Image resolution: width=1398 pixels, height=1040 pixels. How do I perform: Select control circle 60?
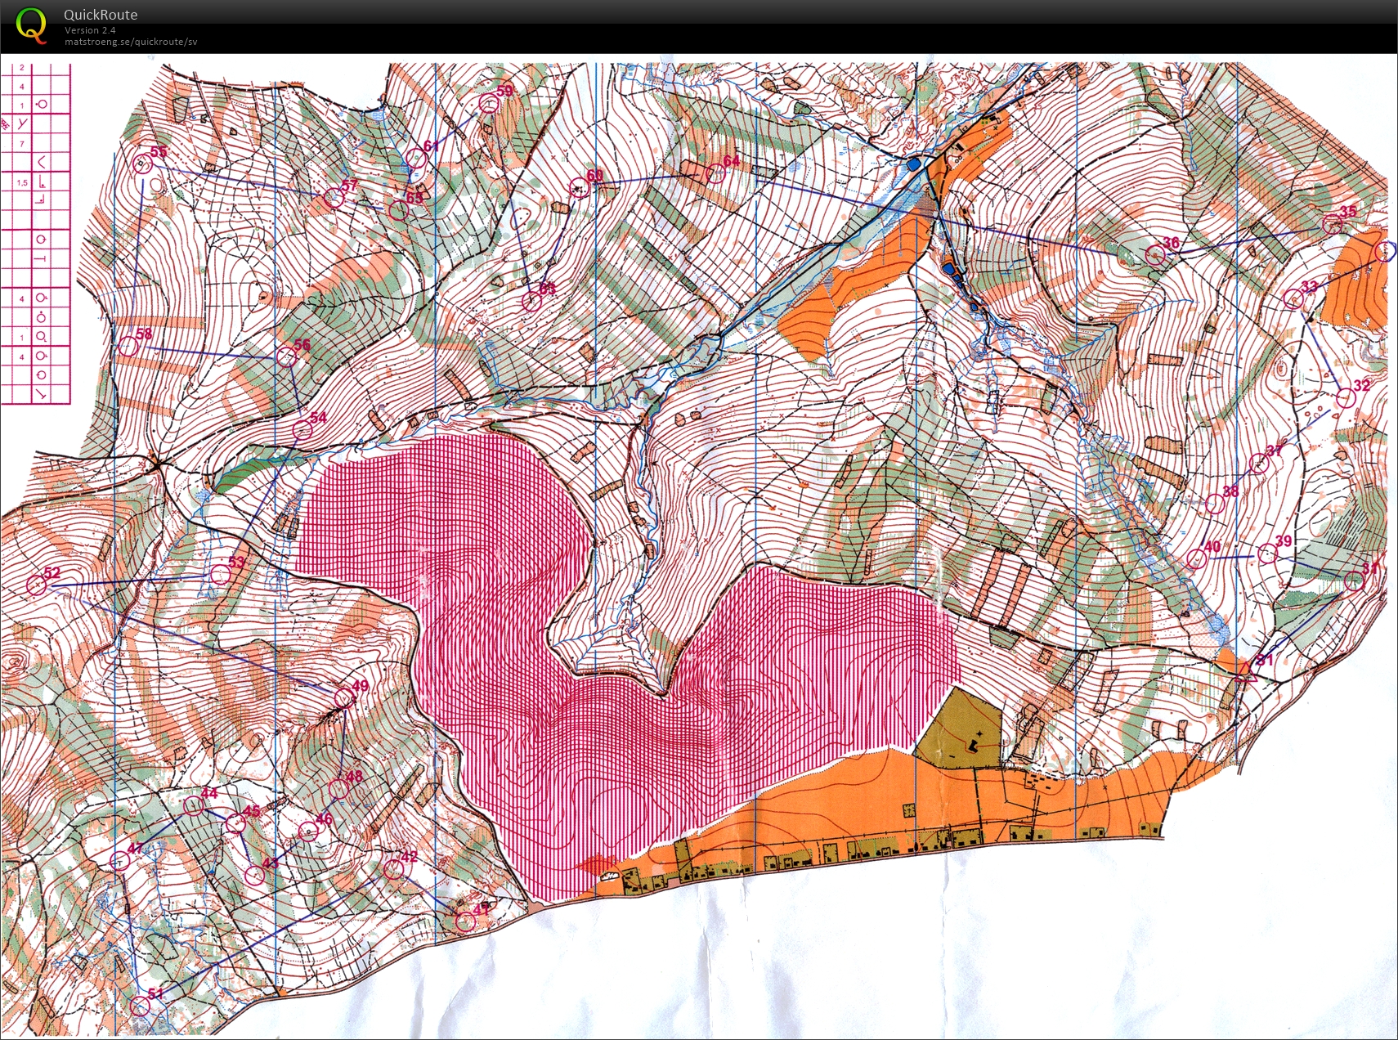(580, 188)
